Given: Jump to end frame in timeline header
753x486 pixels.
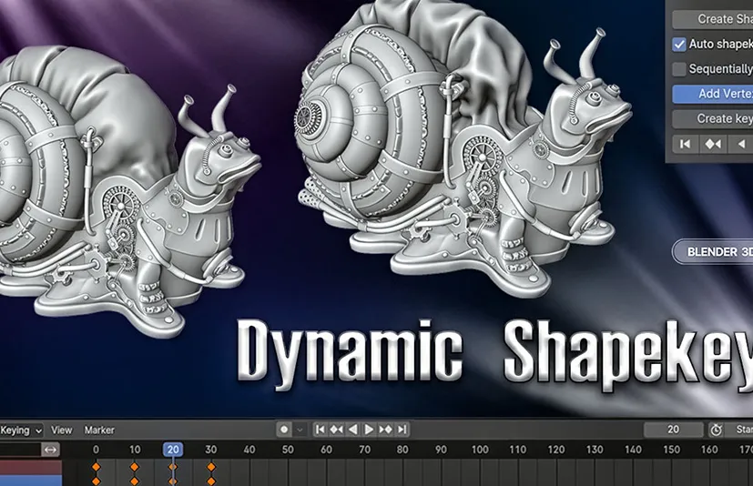Looking at the screenshot, I should [402, 430].
